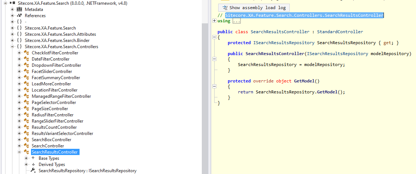
Task: Click the FacetSummaryController class icon
Action: coord(26,77)
